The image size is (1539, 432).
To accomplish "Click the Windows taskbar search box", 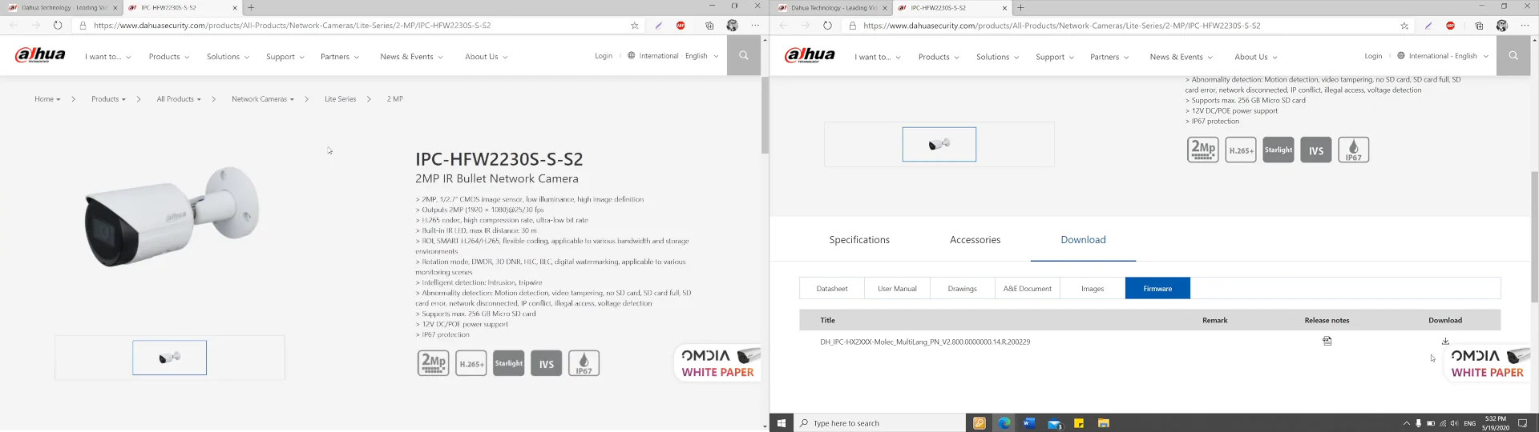I will [880, 423].
